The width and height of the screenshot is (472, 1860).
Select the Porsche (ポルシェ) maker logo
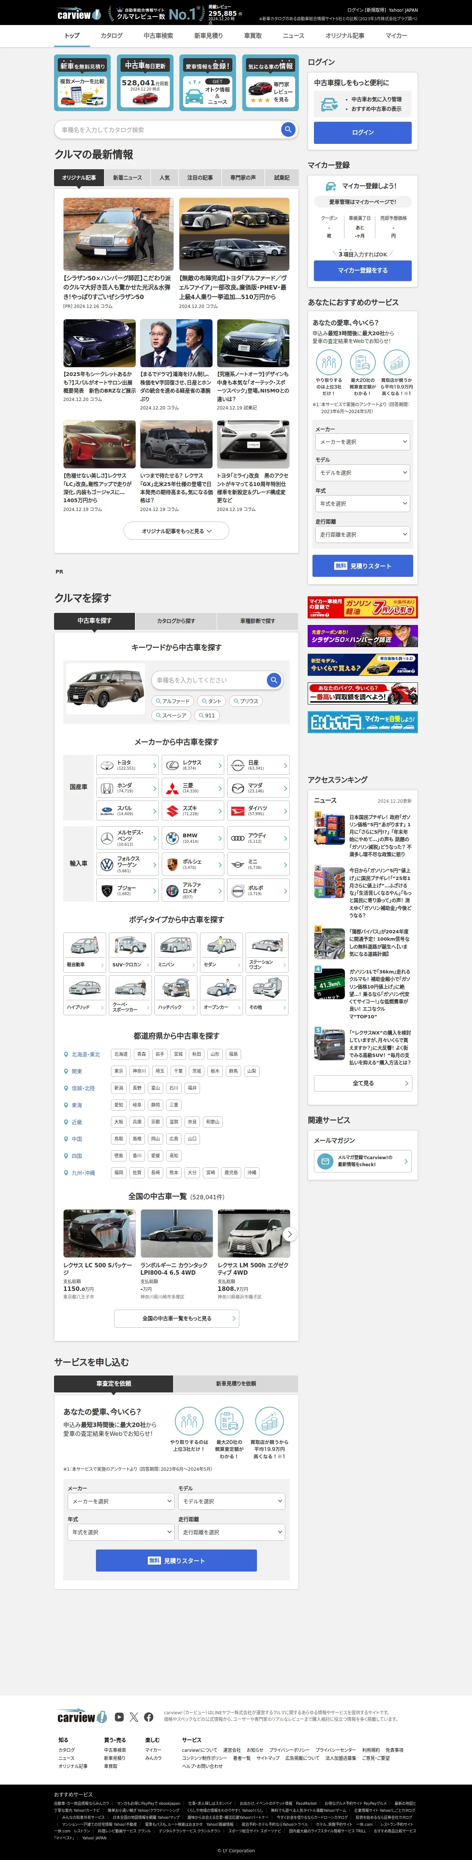tap(172, 864)
